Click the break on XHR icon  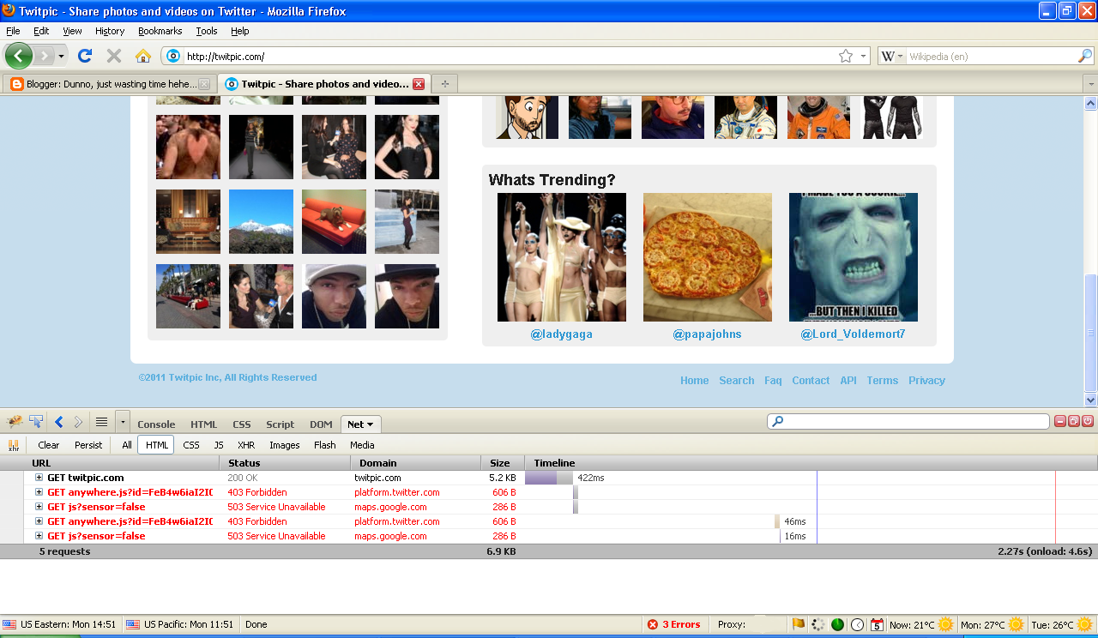click(13, 445)
